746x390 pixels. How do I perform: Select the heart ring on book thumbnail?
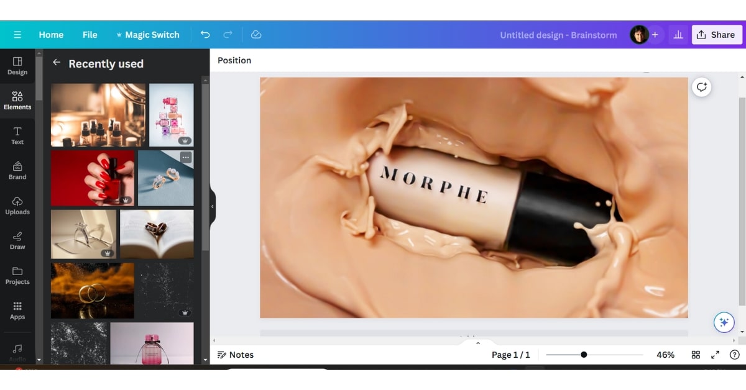pos(157,234)
